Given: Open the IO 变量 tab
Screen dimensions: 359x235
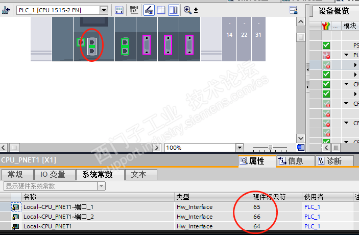Looking at the screenshot, I should click(55, 175).
